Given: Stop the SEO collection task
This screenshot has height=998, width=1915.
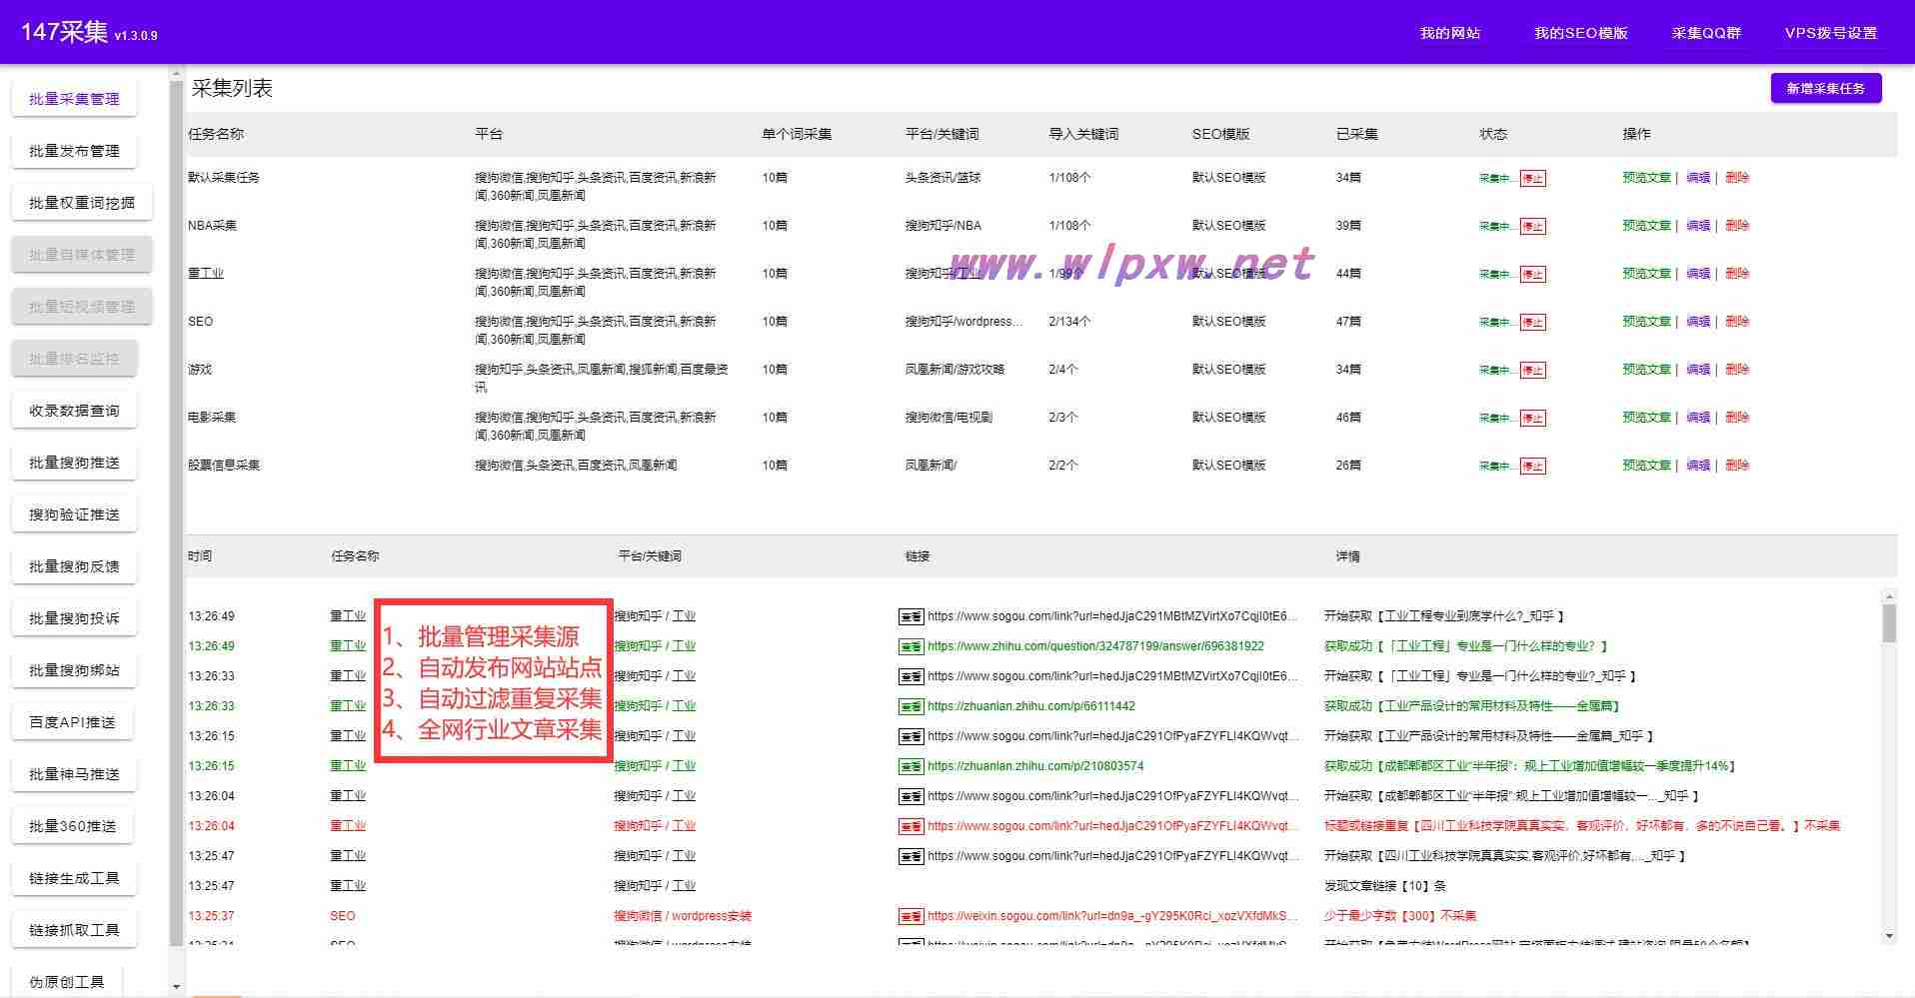Looking at the screenshot, I should point(1532,323).
